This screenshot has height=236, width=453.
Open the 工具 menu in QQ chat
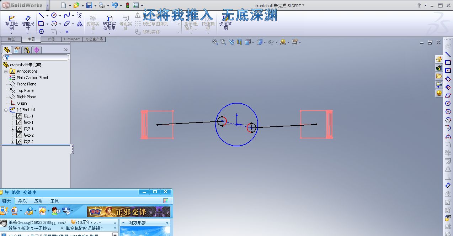(x=54, y=201)
